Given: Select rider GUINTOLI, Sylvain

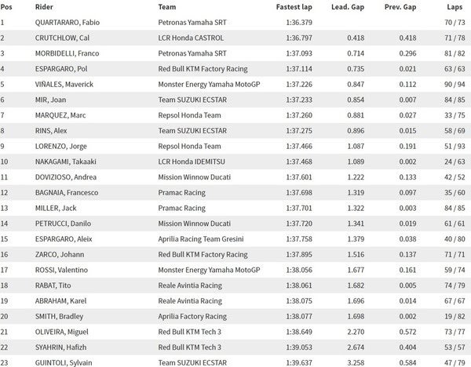Looking at the screenshot, I should (64, 363).
